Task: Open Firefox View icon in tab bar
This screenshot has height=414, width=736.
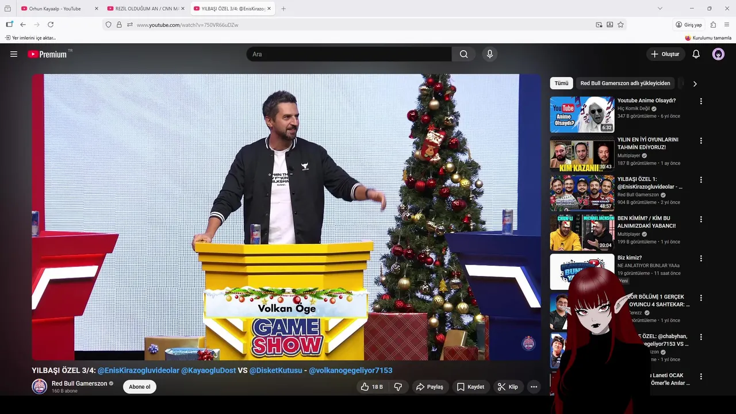Action: pyautogui.click(x=7, y=9)
